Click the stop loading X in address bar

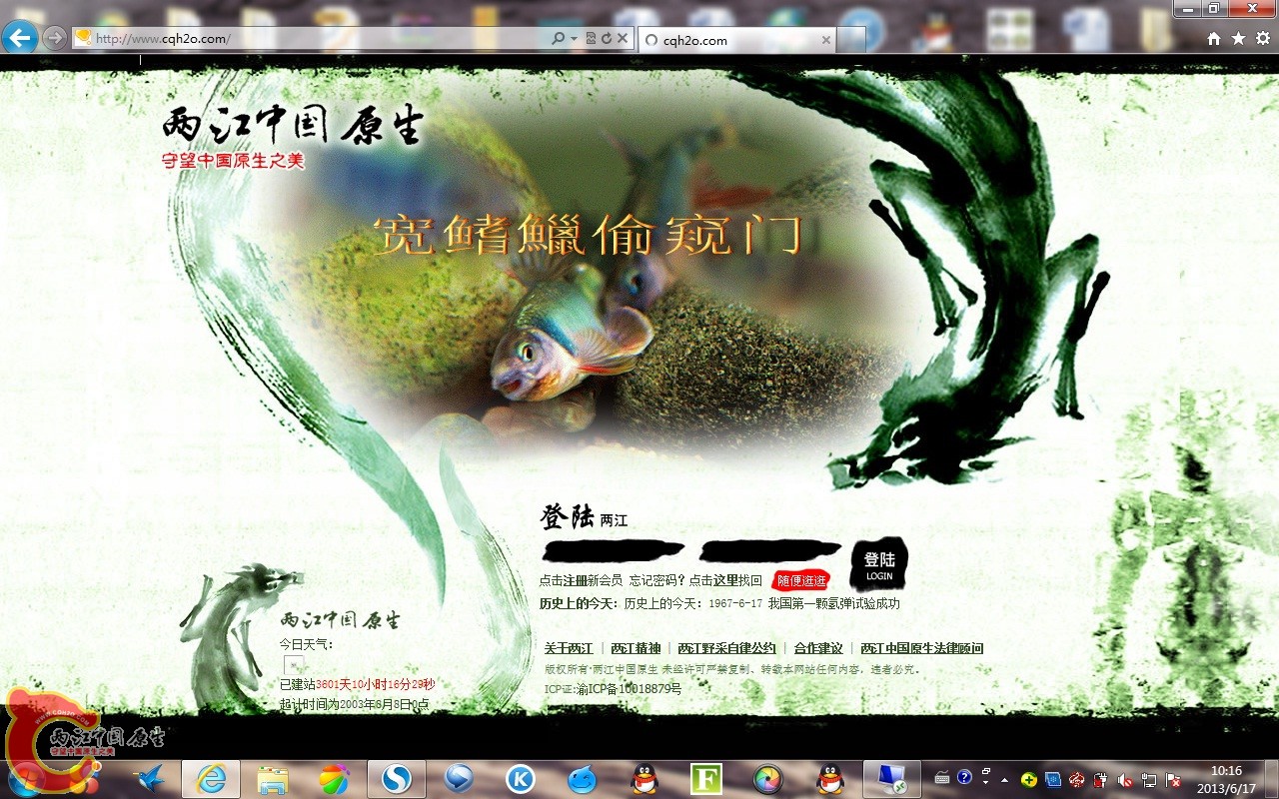622,39
